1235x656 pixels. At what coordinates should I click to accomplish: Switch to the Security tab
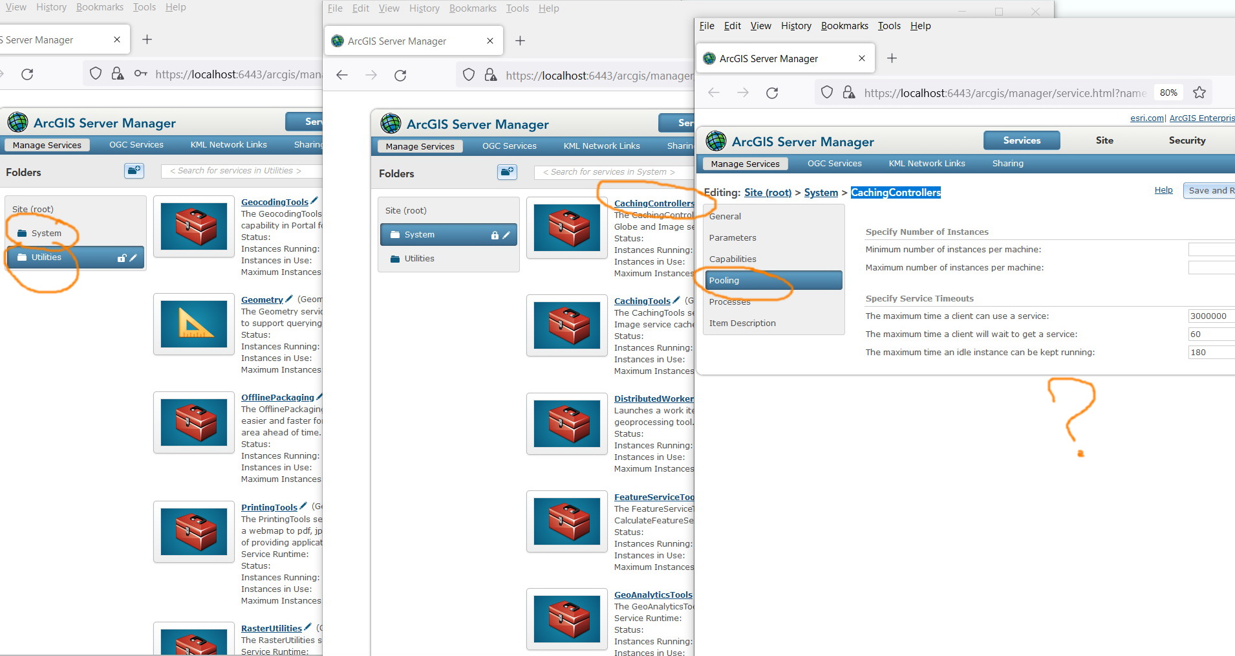tap(1187, 140)
